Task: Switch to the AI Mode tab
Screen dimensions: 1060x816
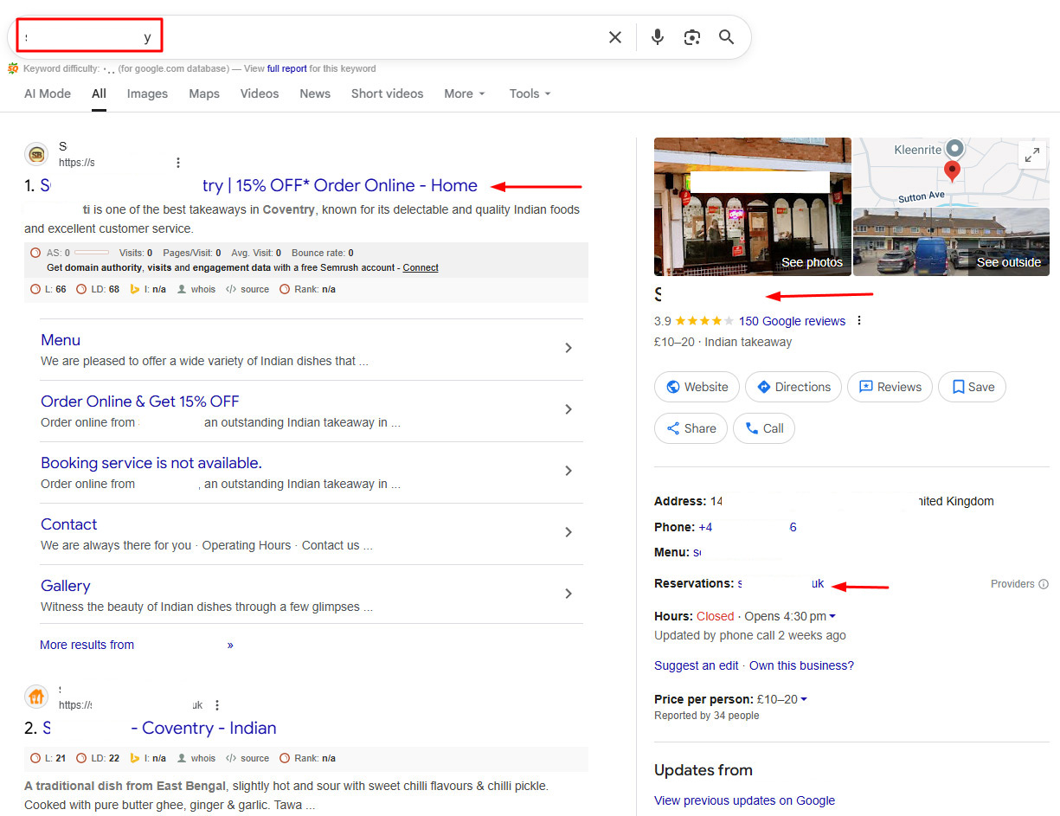Action: click(x=48, y=93)
